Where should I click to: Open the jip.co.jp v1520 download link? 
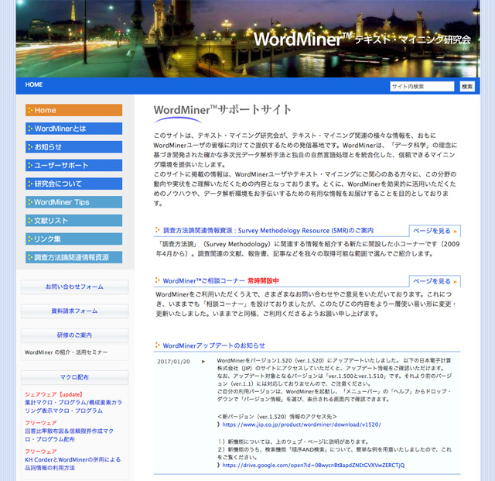coord(302,424)
